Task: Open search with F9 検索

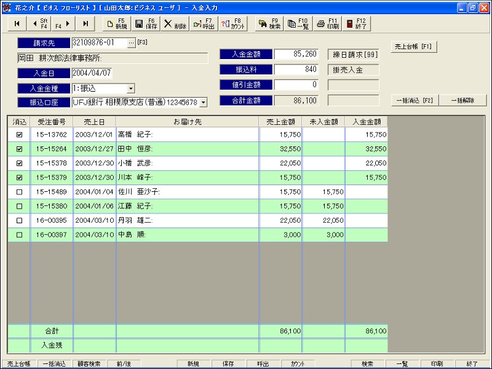Action: (x=269, y=24)
